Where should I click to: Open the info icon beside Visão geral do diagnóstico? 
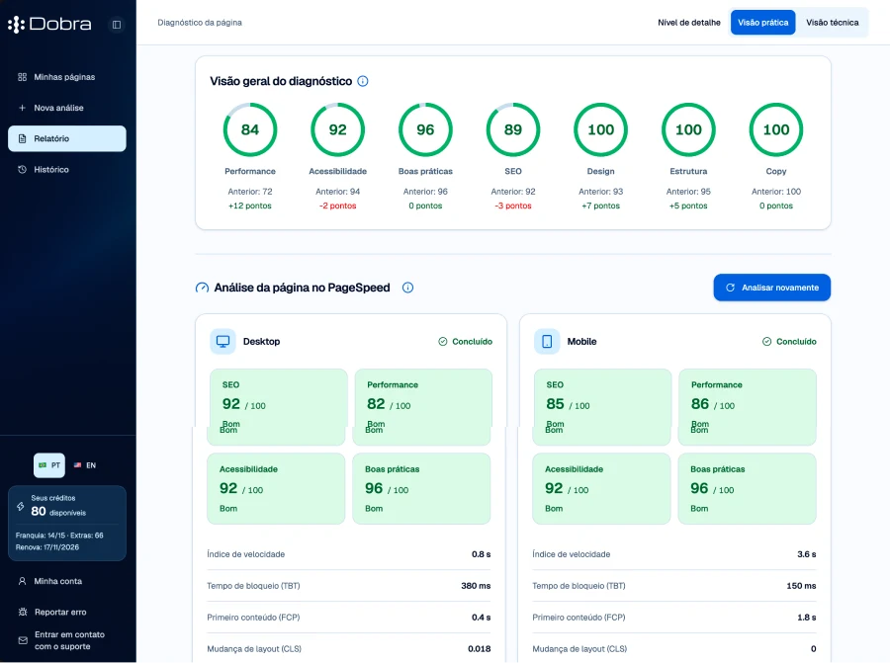tap(363, 81)
